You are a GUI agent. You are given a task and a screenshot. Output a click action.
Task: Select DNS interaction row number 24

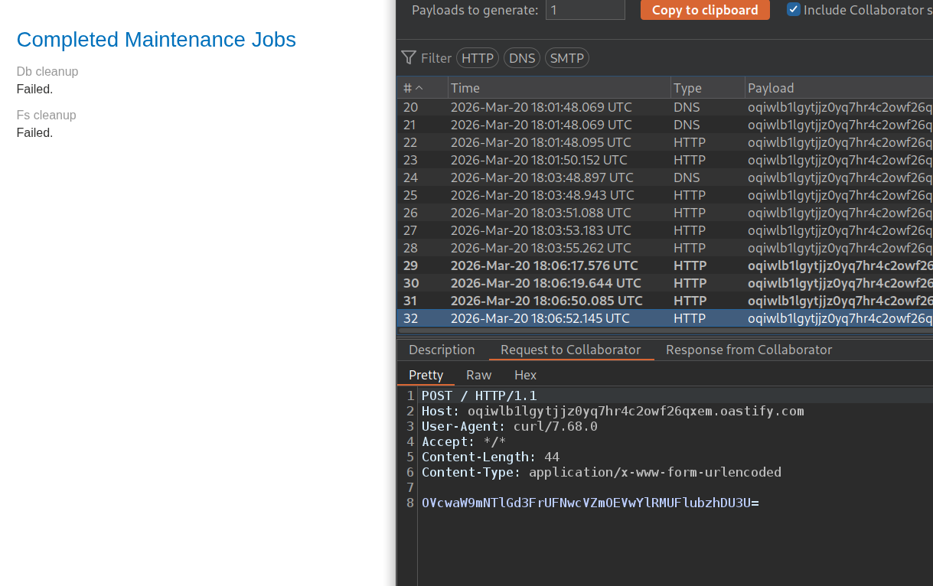[x=543, y=177]
